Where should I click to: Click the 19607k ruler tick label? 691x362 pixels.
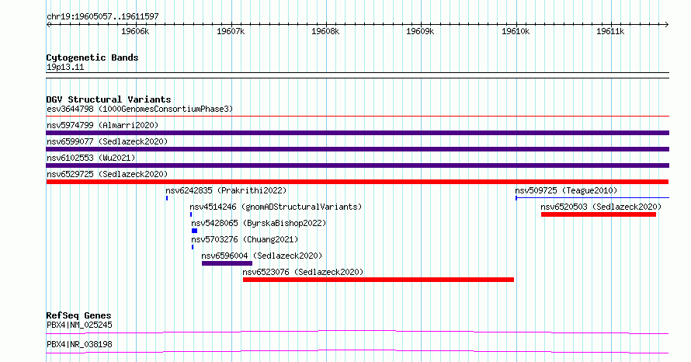click(x=231, y=31)
